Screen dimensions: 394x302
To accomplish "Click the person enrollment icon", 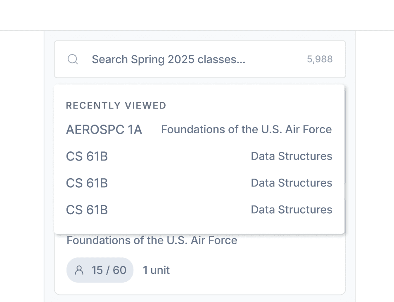I will 79,270.
